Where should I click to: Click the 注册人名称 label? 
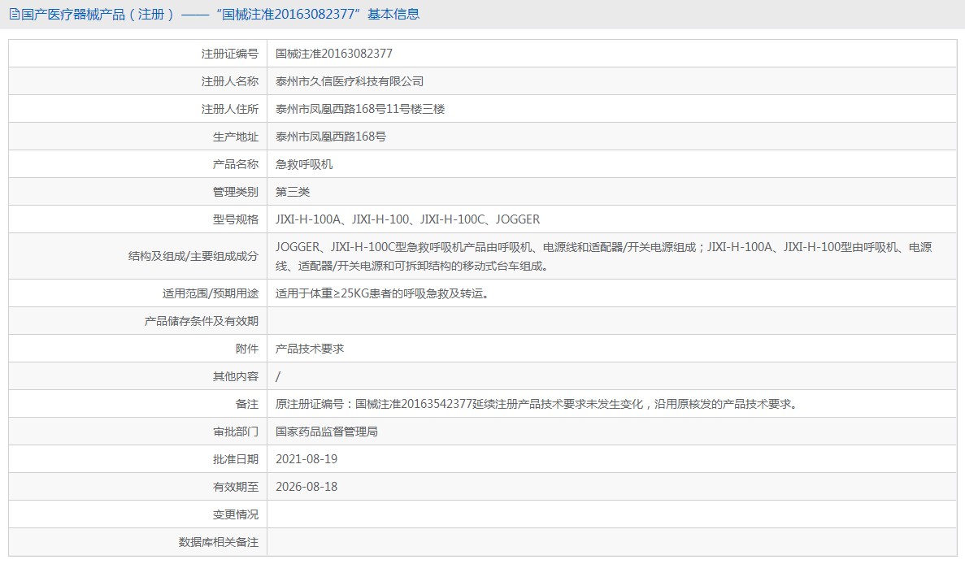pos(229,81)
